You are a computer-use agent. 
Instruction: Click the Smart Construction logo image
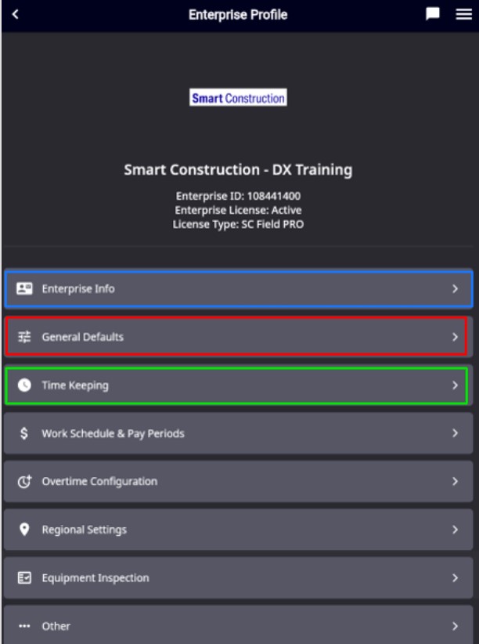click(238, 98)
